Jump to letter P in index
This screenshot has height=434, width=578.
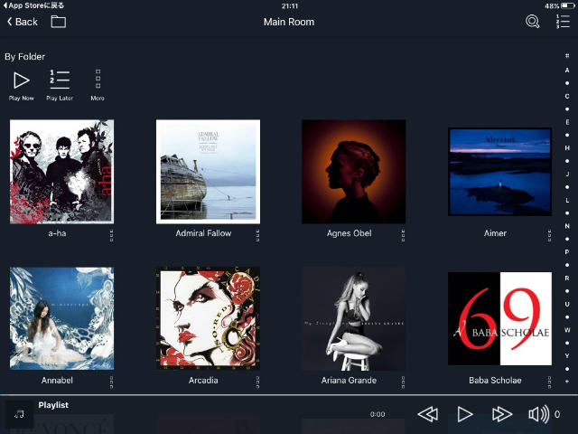point(567,251)
